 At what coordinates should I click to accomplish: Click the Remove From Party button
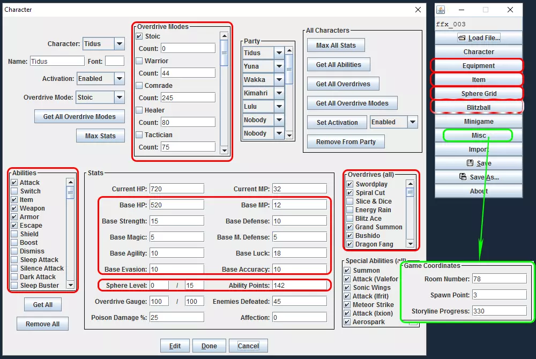tap(346, 142)
